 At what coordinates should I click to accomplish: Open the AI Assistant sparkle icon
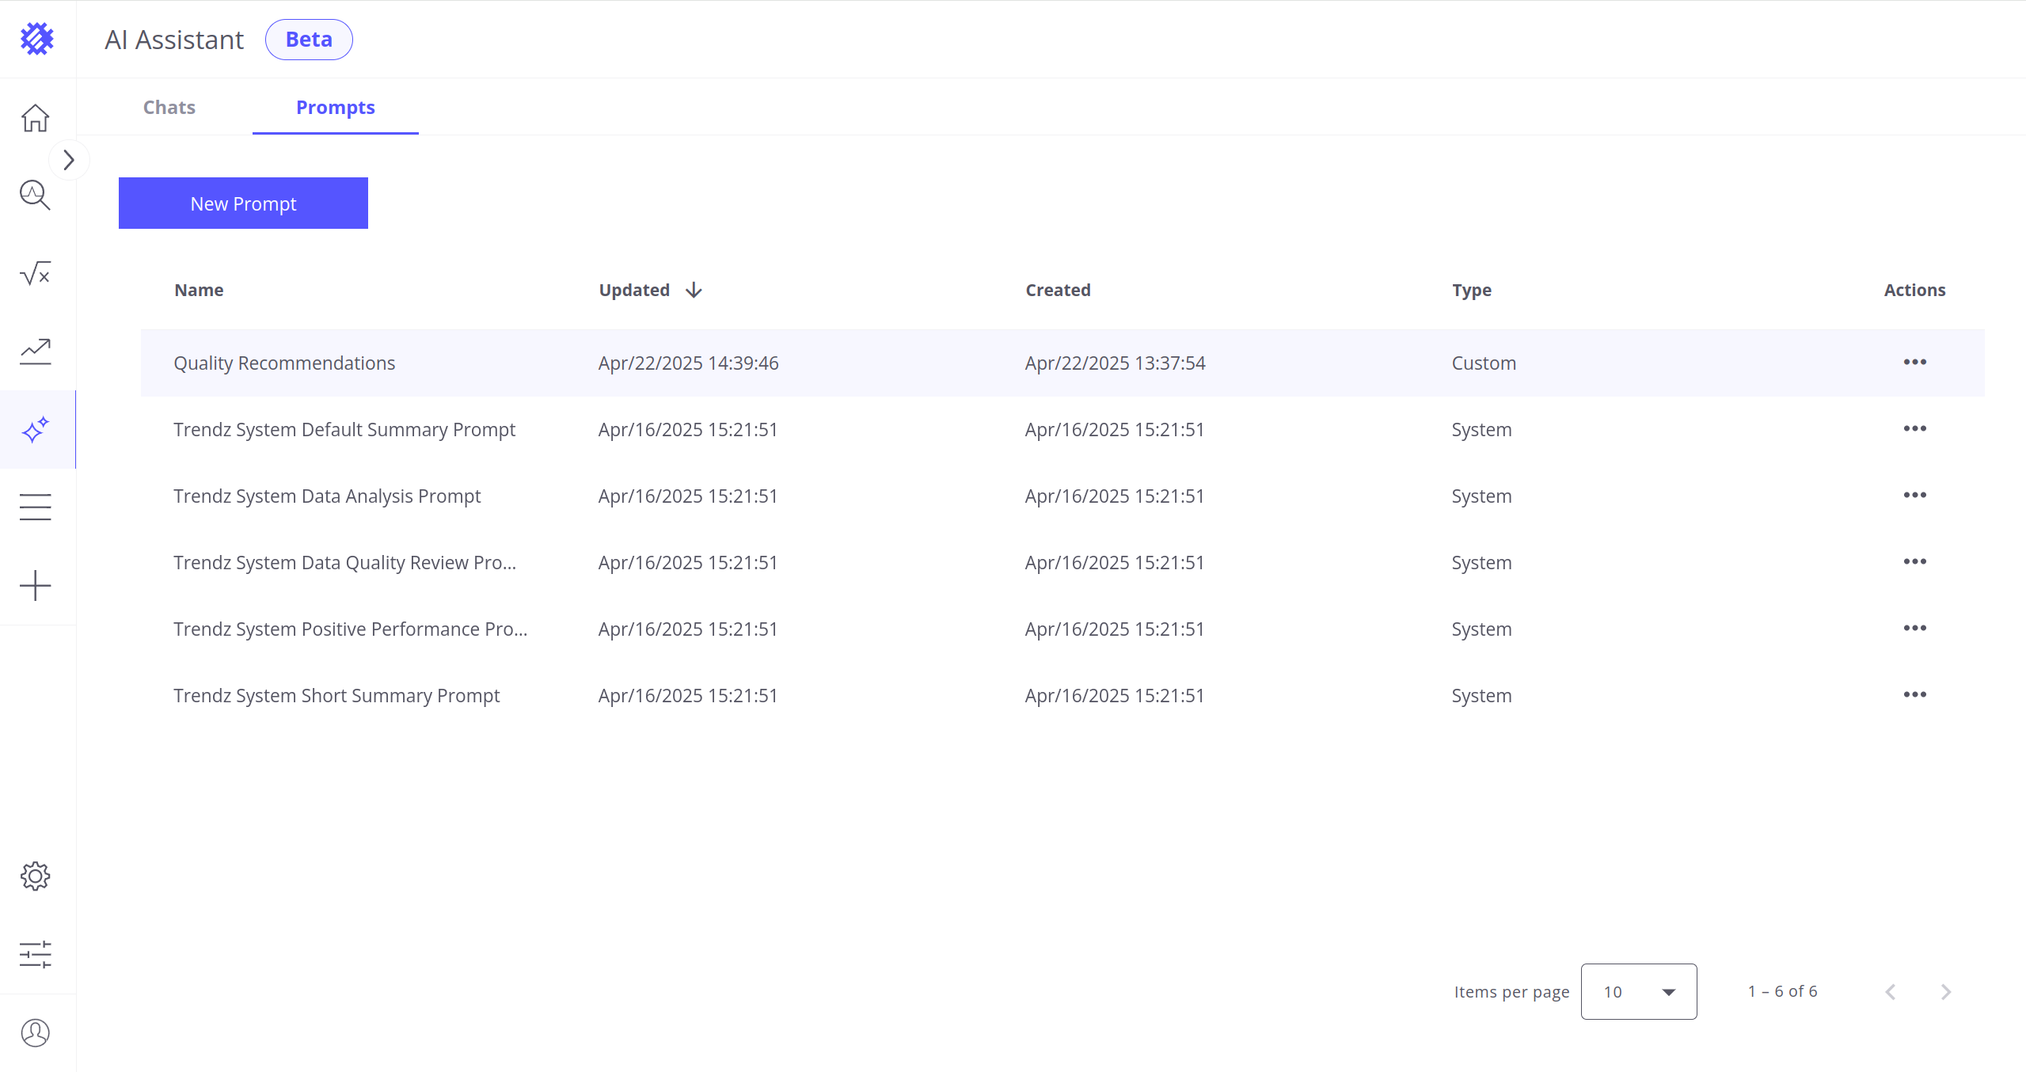pos(36,430)
